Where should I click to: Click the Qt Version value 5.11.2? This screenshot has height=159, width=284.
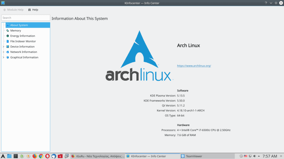[181, 106]
